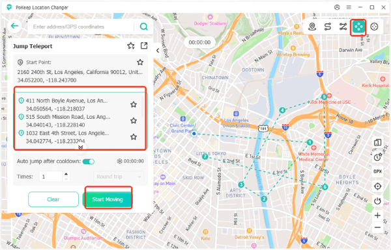This screenshot has height=250, width=391.
Task: Zoom in the map with plus
Action: pyautogui.click(x=377, y=215)
